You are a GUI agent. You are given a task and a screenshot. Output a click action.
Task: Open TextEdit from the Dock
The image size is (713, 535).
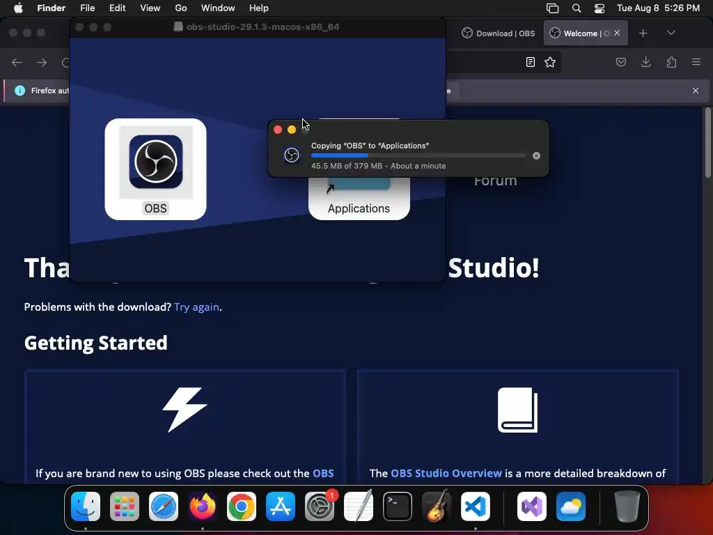tap(359, 506)
